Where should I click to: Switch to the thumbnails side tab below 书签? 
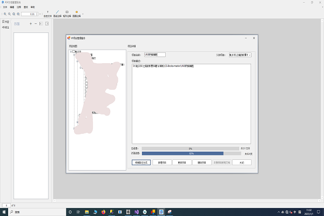coord(5,28)
